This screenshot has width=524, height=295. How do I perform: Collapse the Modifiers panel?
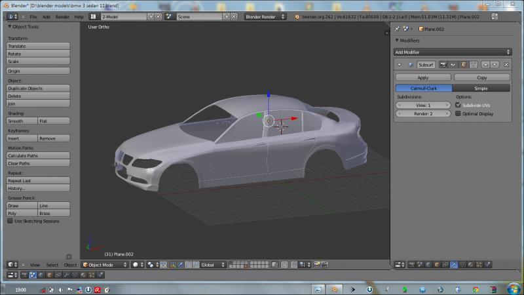pos(397,41)
